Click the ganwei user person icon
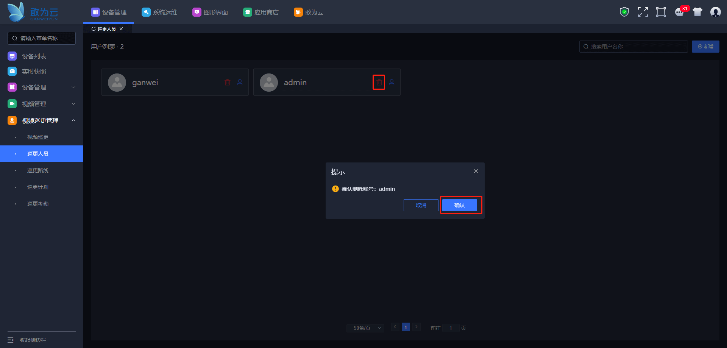Viewport: 727px width, 348px height. point(240,82)
